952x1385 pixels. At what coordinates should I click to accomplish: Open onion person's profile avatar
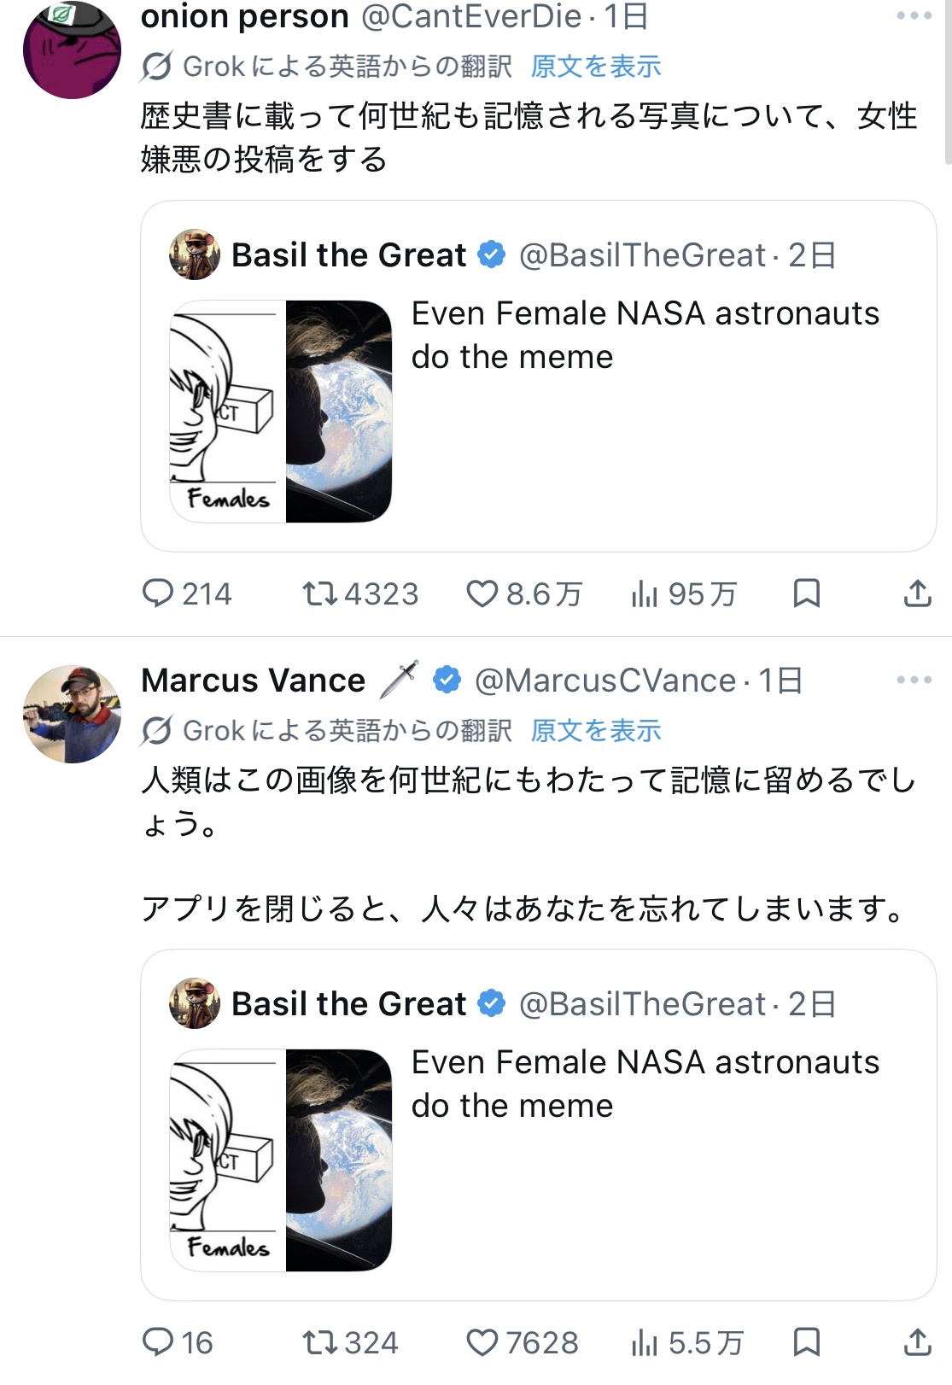pyautogui.click(x=72, y=50)
